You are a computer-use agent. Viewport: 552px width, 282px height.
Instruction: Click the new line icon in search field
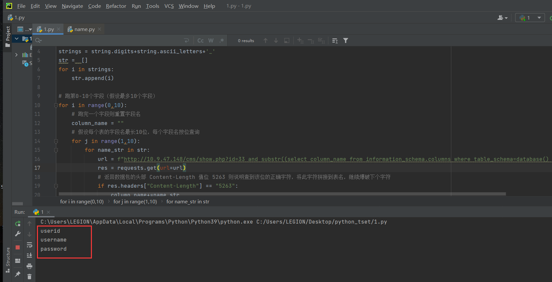click(x=186, y=40)
